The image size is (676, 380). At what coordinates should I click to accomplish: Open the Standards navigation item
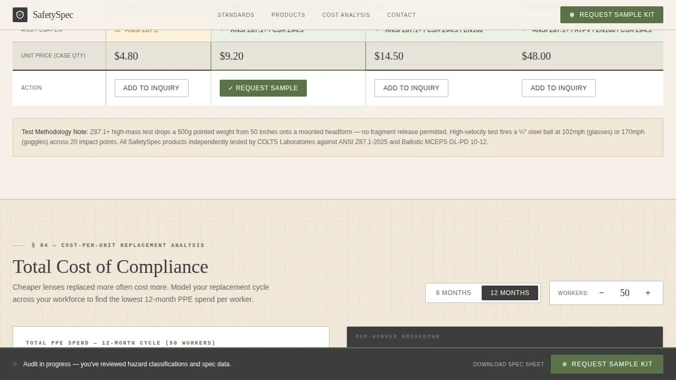[x=236, y=15]
